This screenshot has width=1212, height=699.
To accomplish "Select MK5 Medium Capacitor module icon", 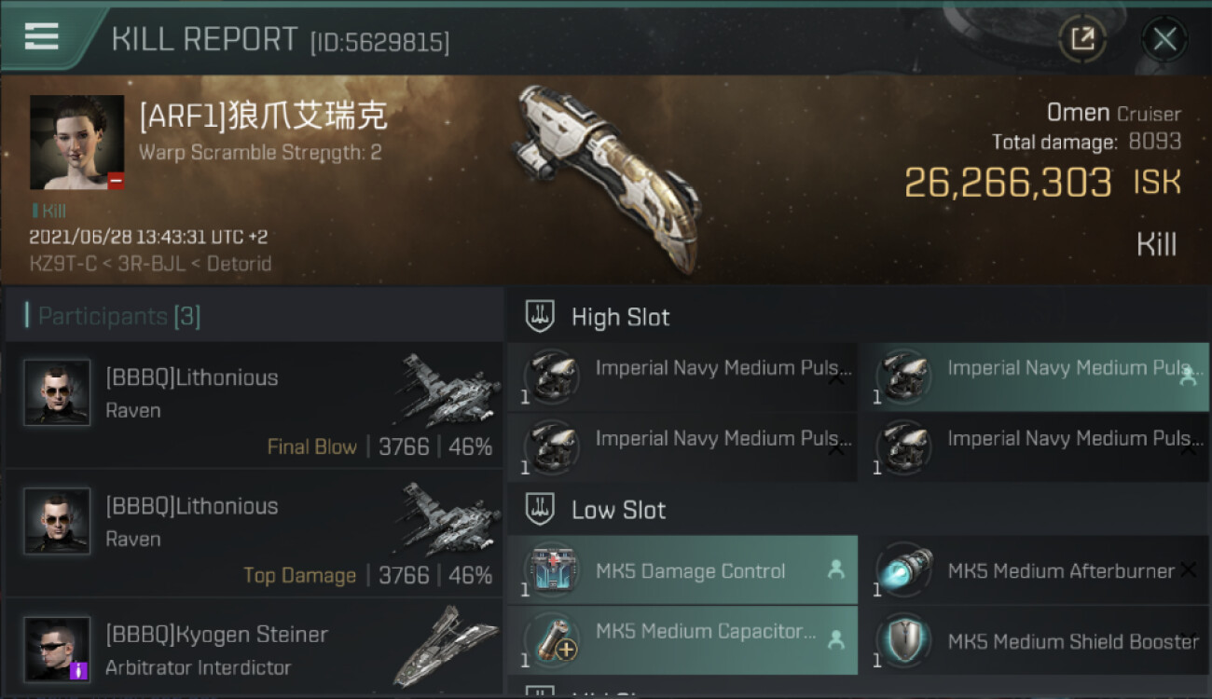I will [553, 641].
